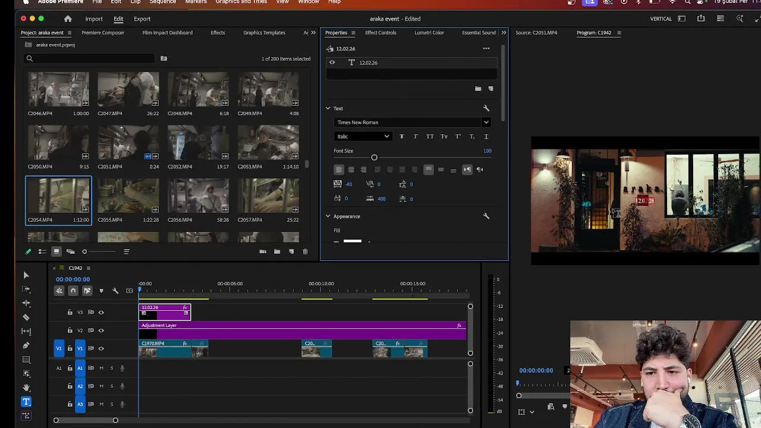Hide the V3 track output eye

[101, 313]
